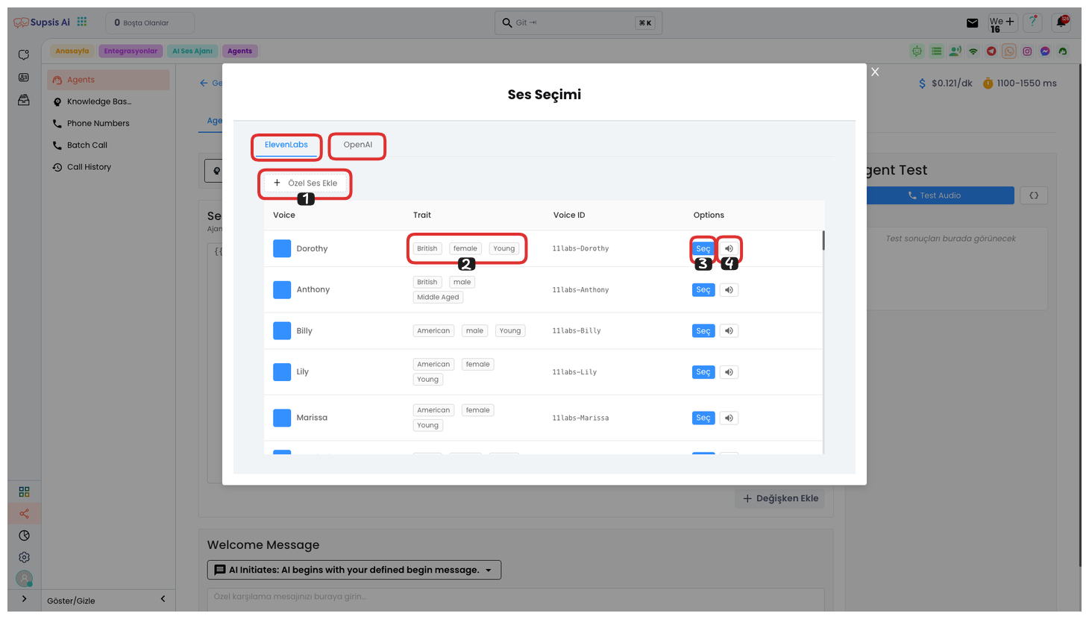
Task: Click share nodes icon in left rail
Action: click(24, 513)
